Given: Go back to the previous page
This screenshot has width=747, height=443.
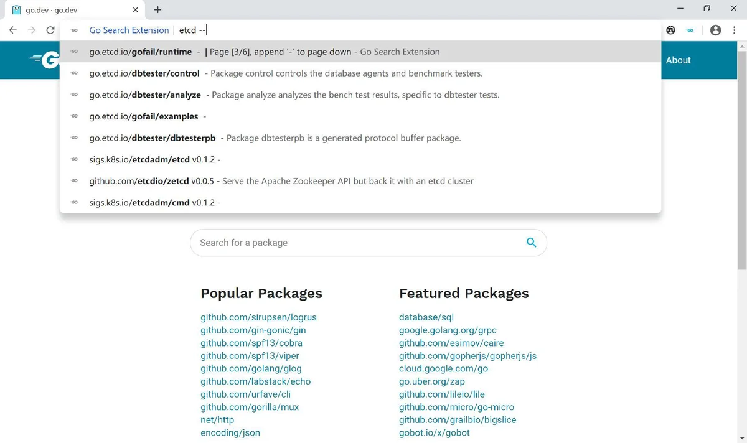Looking at the screenshot, I should click(x=13, y=30).
